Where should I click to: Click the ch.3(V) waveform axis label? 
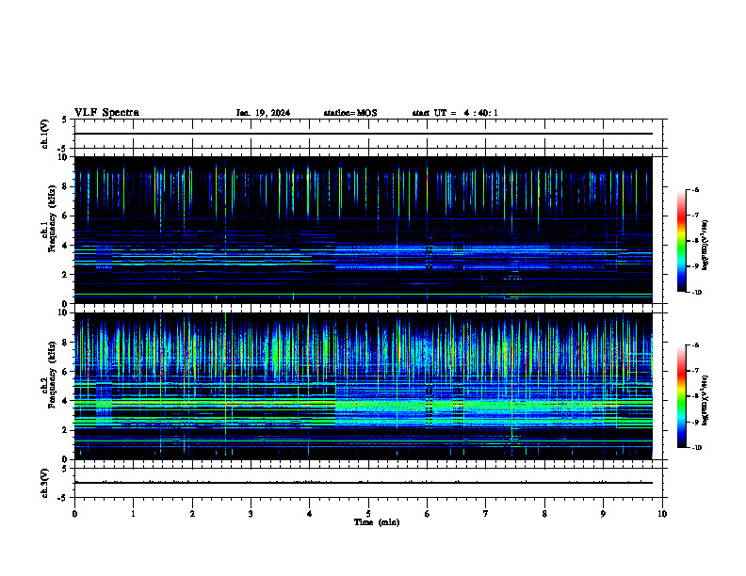click(44, 483)
